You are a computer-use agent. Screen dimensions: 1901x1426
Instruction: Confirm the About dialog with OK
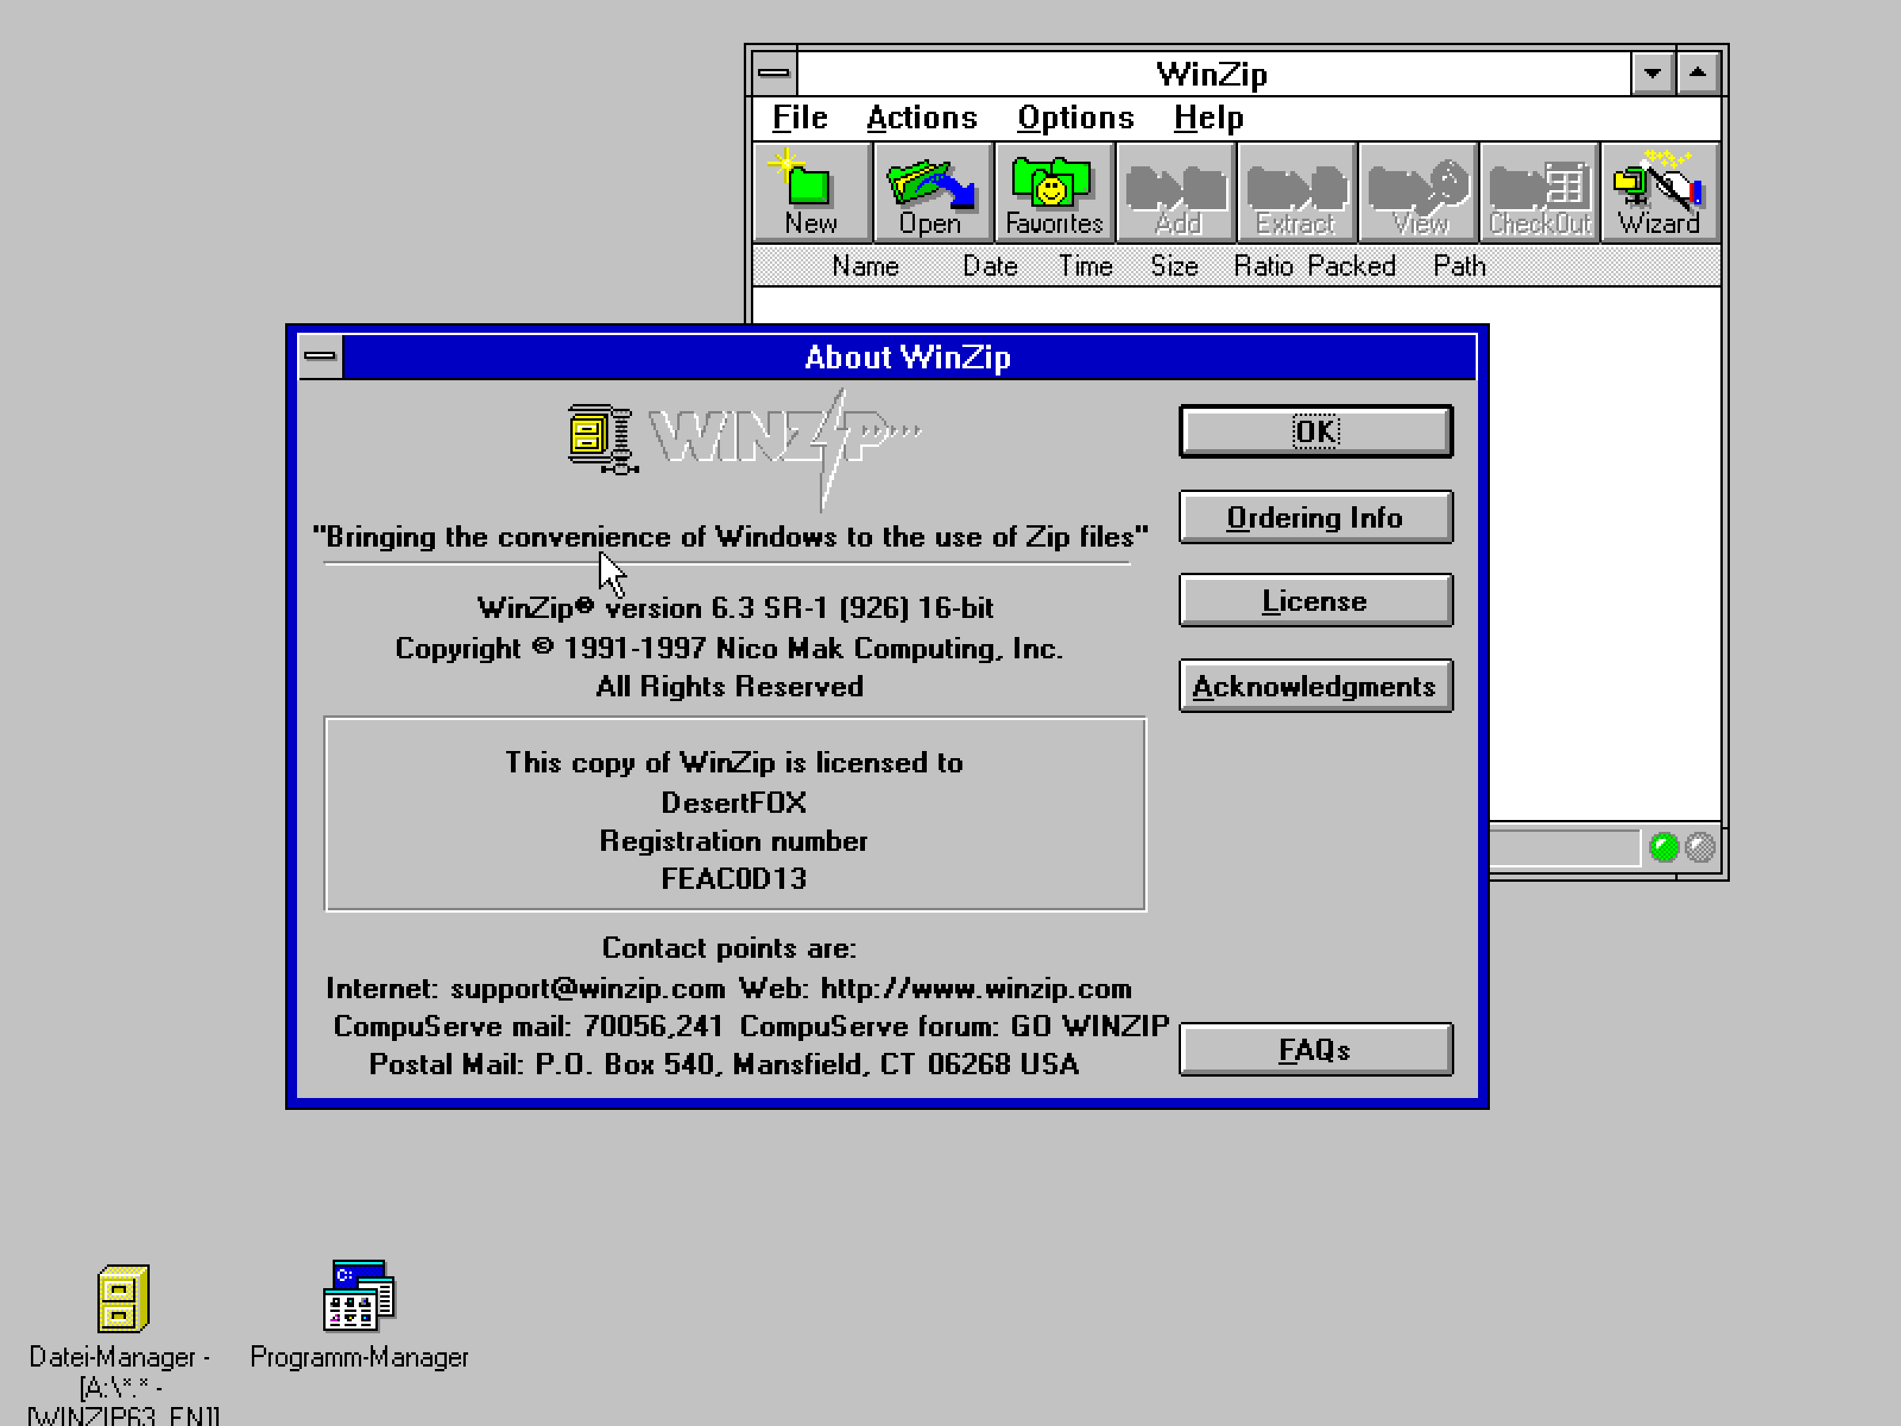click(x=1316, y=432)
